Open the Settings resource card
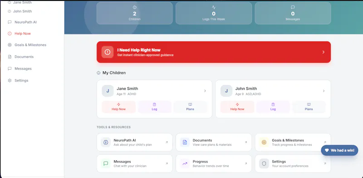This screenshot has width=363, height=178. coord(293,164)
